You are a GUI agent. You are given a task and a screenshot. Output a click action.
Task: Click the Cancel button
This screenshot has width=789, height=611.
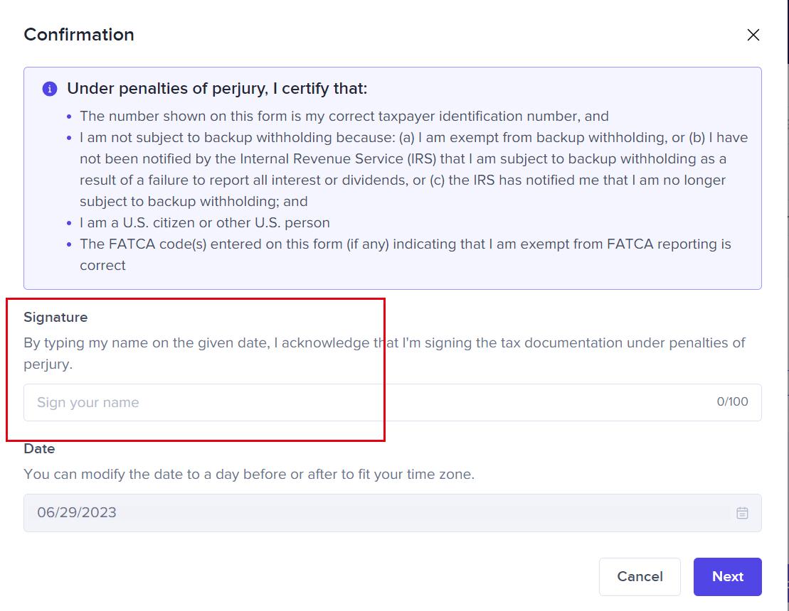click(640, 576)
